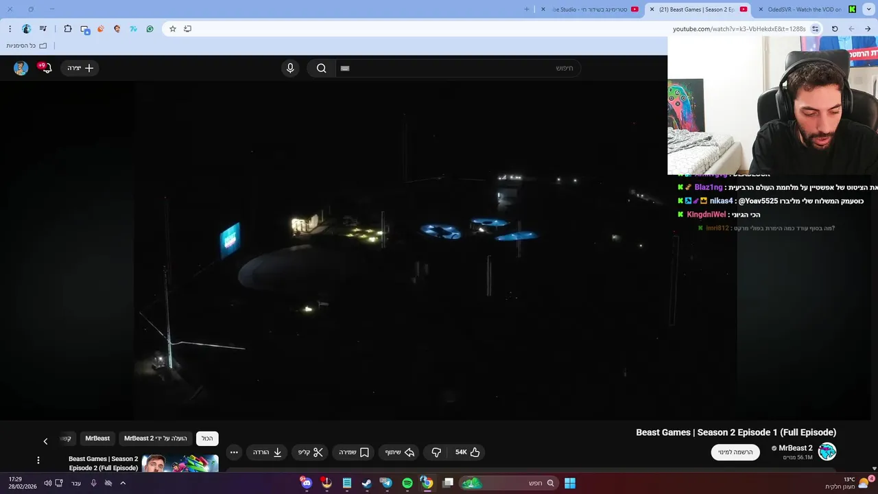Like the video (54K)
The height and width of the screenshot is (494, 878).
click(468, 452)
